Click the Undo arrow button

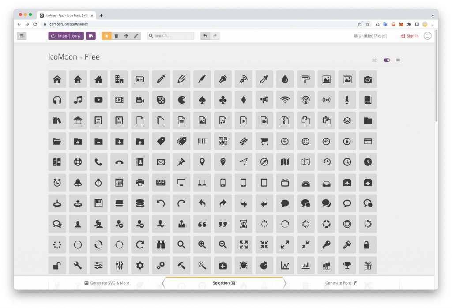click(205, 36)
